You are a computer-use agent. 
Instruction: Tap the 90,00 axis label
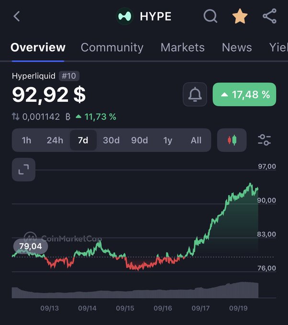point(266,200)
